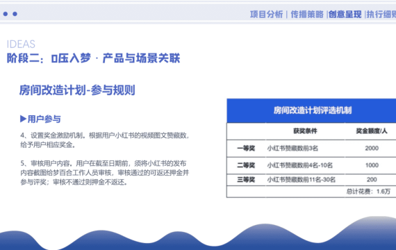Click the IDEAS label
The height and width of the screenshot is (250, 396).
[x=21, y=44]
